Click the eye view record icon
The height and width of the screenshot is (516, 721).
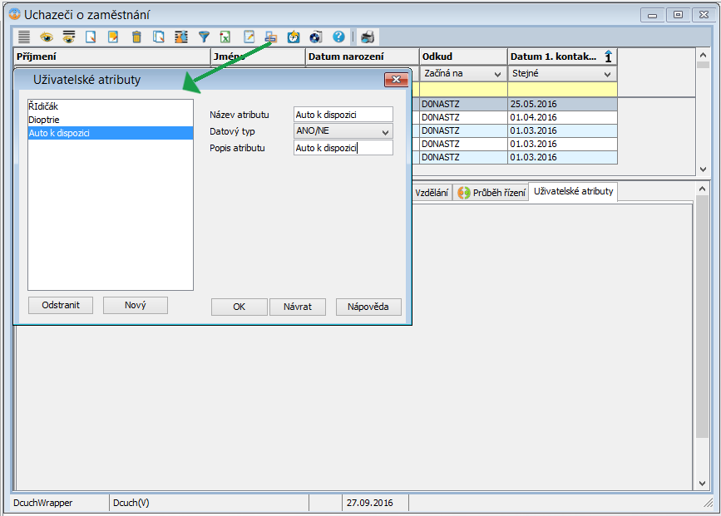click(47, 37)
